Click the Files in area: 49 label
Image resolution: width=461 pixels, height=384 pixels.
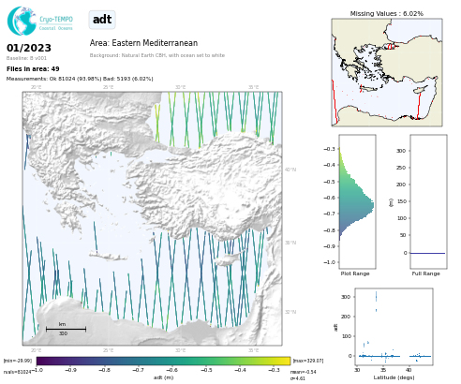[x=33, y=68]
